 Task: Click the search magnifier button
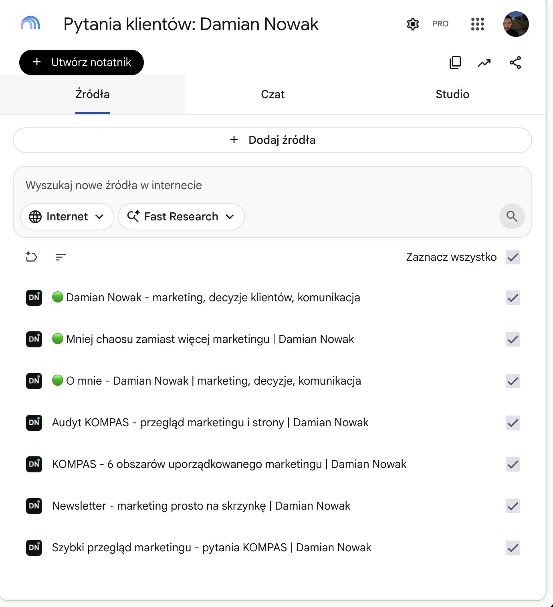(x=512, y=216)
